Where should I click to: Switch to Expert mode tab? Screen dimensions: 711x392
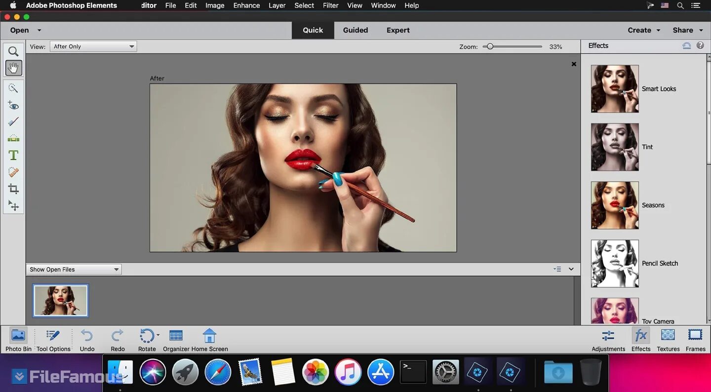pyautogui.click(x=398, y=30)
